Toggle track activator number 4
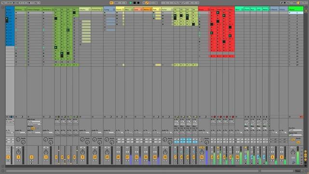The image size is (309, 174). pos(46,157)
